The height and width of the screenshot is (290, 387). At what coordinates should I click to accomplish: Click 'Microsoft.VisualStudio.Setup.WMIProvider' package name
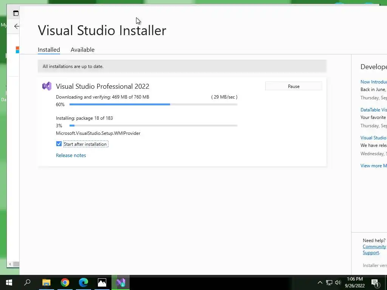tap(98, 133)
